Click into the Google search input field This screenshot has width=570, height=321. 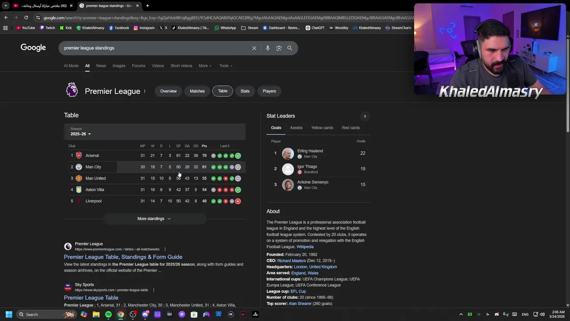pyautogui.click(x=156, y=48)
